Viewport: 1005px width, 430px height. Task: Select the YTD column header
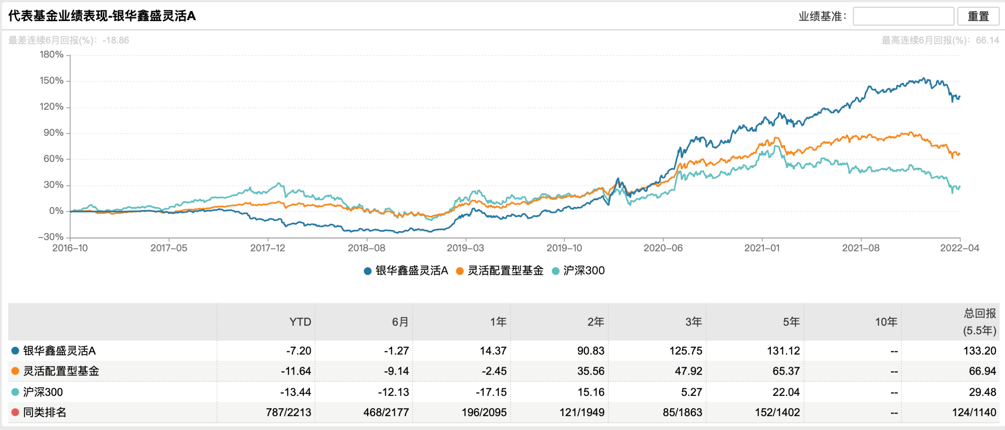[300, 322]
